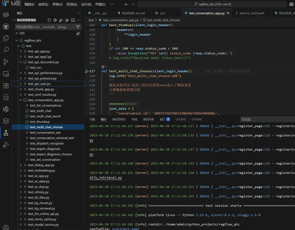The width and height of the screenshot is (295, 230).
Task: Click the Debug Tests icon in test toolbar
Action: point(61,20)
